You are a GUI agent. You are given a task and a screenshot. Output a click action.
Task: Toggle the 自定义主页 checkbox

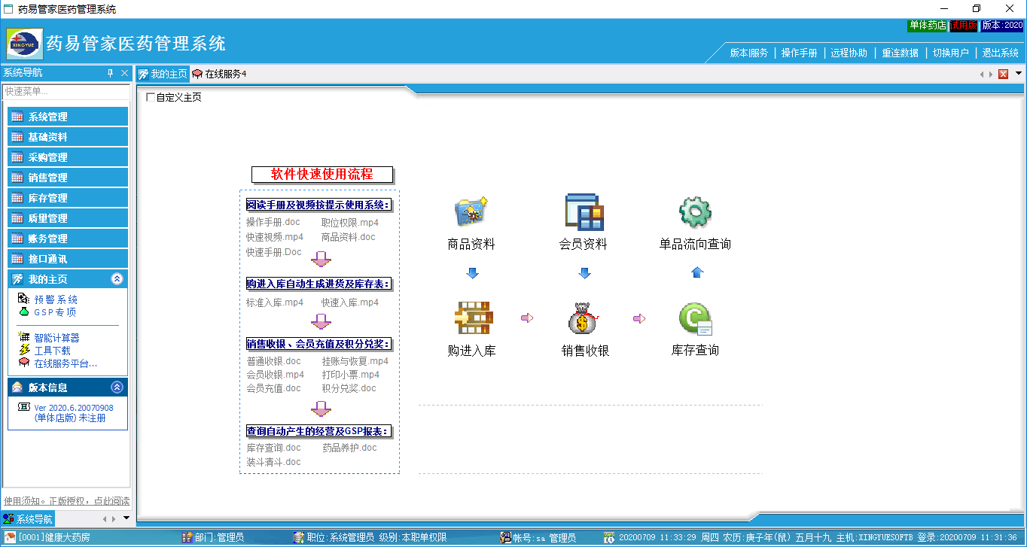click(151, 97)
